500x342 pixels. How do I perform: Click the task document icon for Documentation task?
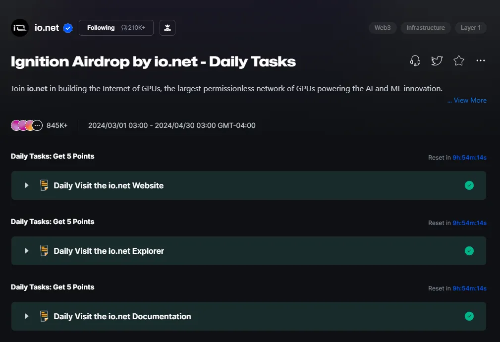[44, 316]
